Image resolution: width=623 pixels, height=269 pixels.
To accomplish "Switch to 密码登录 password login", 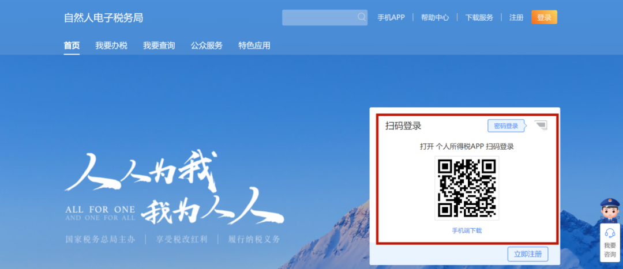I will (506, 126).
